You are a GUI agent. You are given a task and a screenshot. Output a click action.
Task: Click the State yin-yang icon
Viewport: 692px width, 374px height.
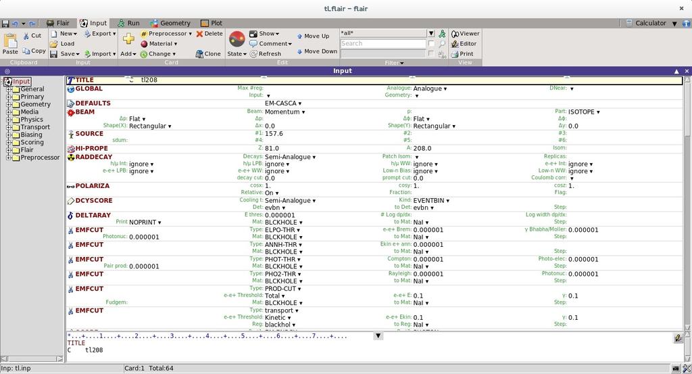(x=237, y=39)
